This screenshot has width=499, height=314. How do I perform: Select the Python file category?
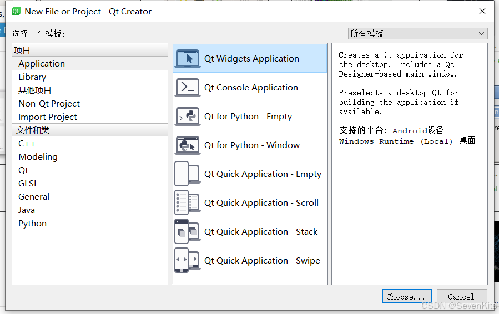90,224
